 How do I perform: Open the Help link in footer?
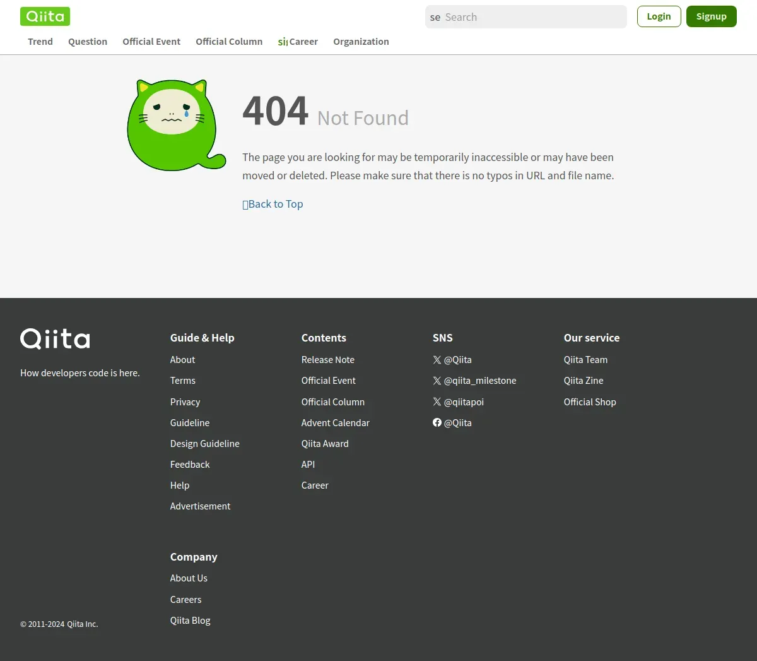pos(180,485)
